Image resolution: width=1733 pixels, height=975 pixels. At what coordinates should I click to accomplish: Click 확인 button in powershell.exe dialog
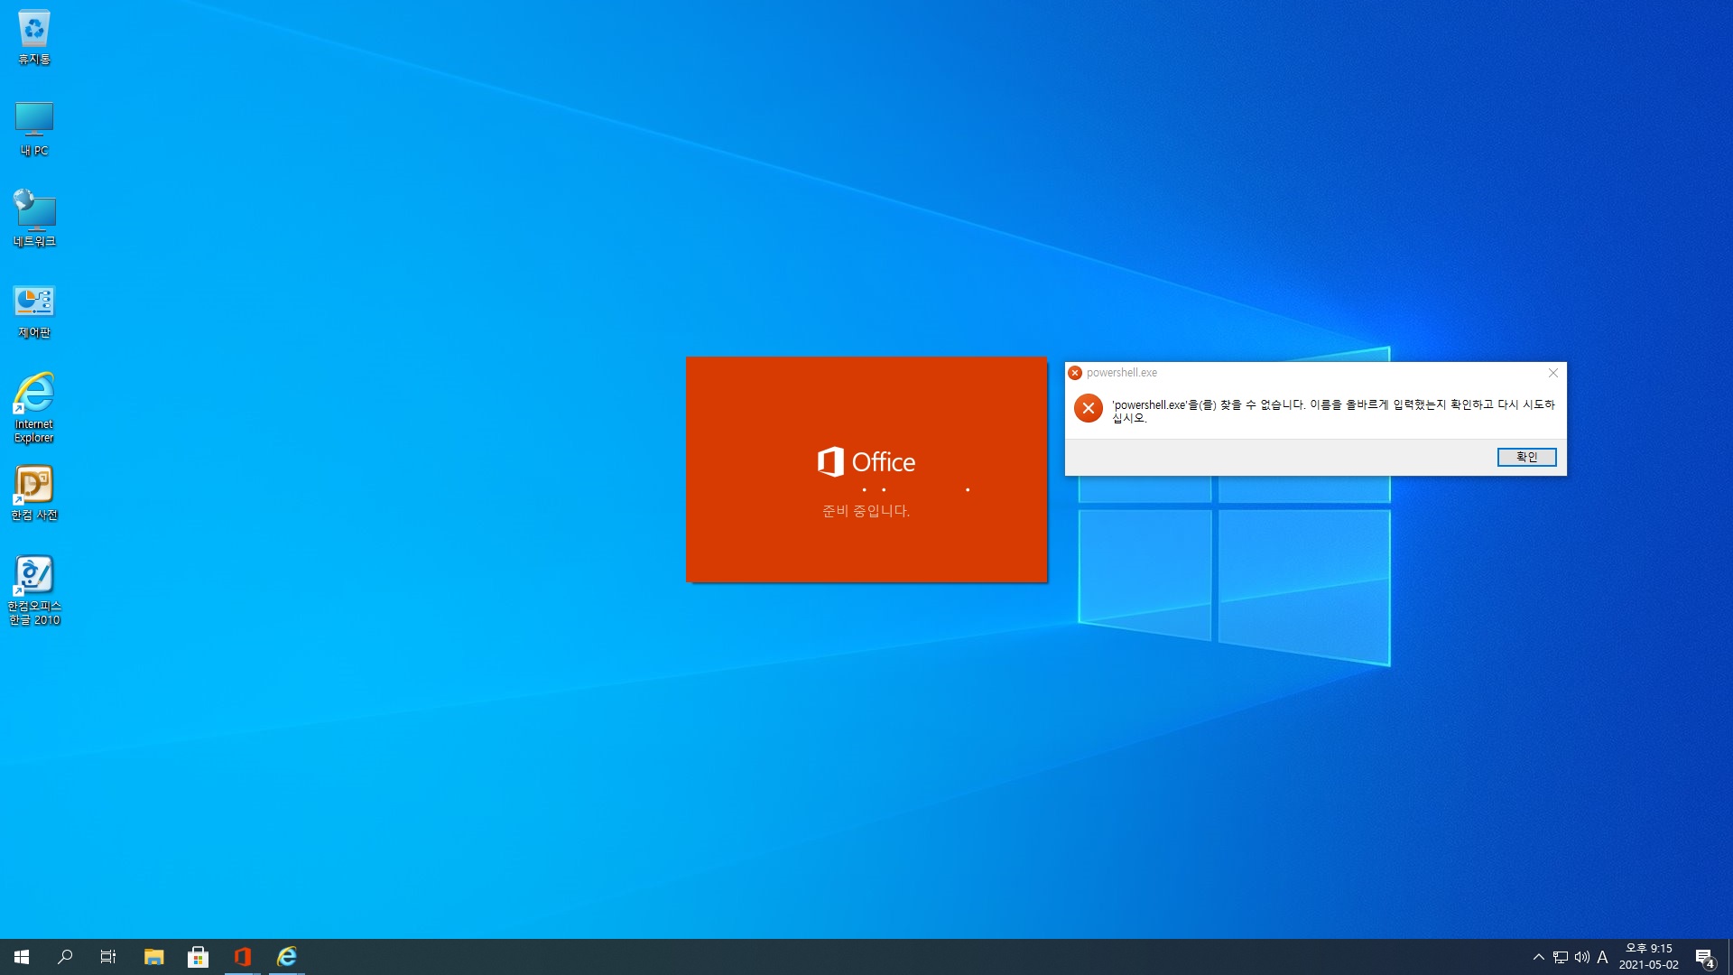point(1527,457)
